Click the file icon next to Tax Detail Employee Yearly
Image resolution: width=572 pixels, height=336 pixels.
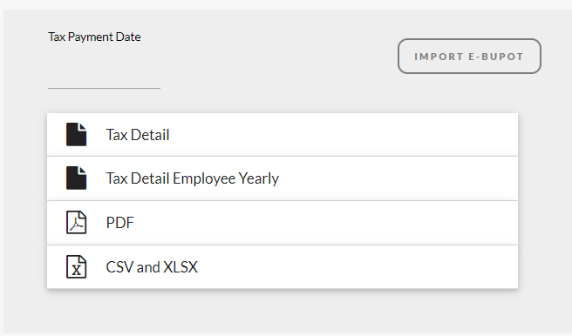point(76,178)
